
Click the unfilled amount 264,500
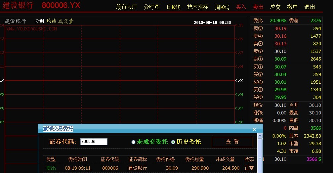pyautogui.click(x=231, y=168)
